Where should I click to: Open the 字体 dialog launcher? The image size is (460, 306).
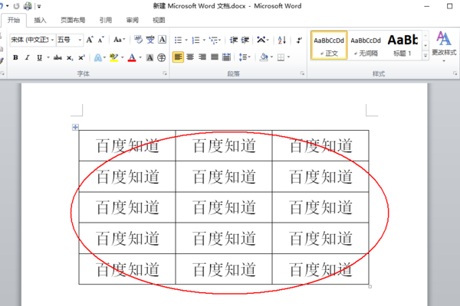pyautogui.click(x=165, y=73)
